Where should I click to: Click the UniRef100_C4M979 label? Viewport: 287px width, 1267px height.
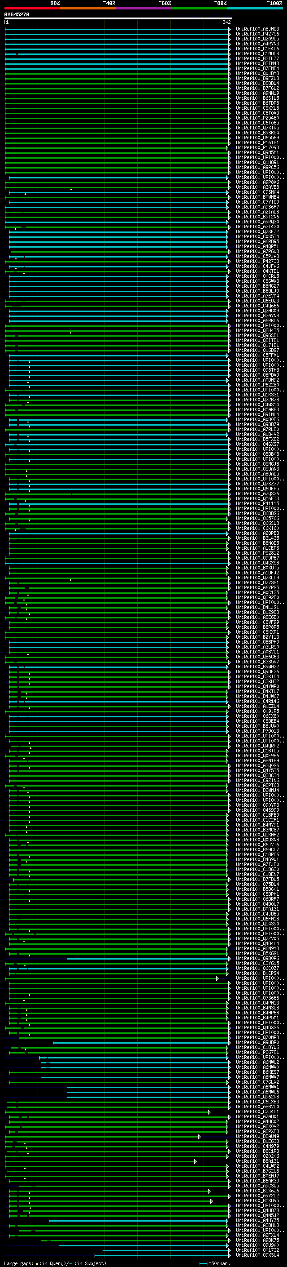(257, 1146)
